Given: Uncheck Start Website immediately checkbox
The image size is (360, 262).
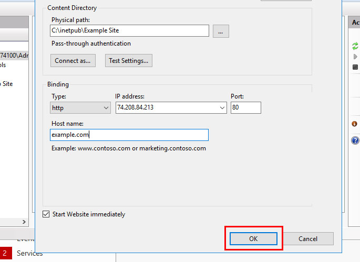Looking at the screenshot, I should 46,214.
